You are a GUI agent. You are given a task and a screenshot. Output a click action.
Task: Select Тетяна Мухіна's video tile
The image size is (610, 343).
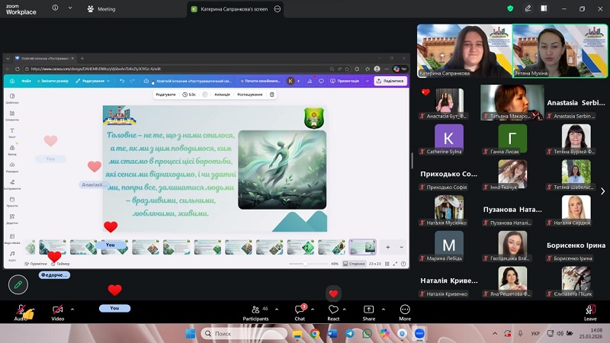click(560, 50)
